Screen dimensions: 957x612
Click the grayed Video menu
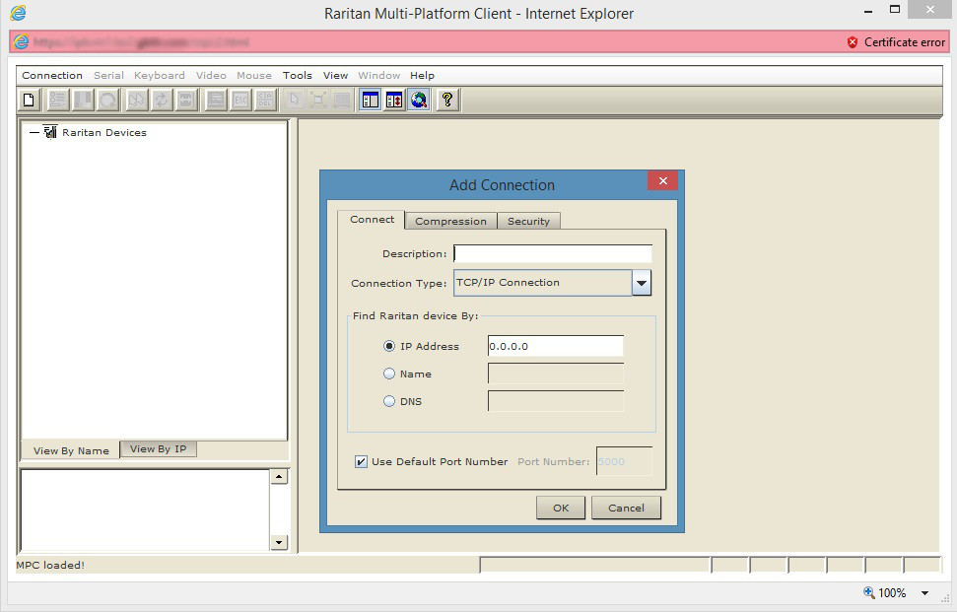coord(211,75)
